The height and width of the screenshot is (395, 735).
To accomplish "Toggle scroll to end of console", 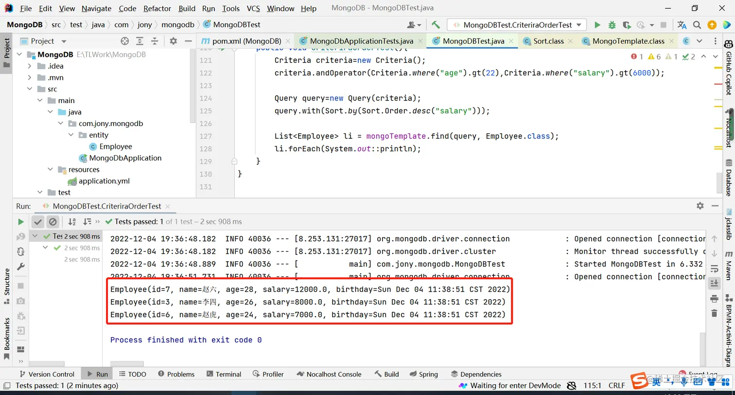I will (x=714, y=284).
